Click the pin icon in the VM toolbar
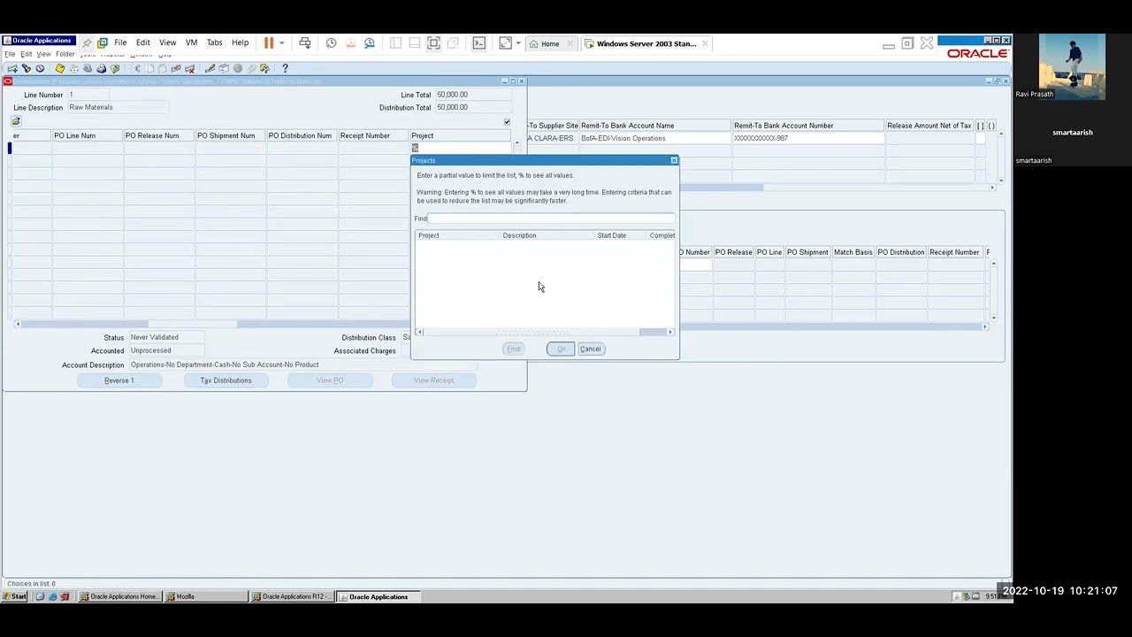The height and width of the screenshot is (637, 1132). tap(87, 42)
